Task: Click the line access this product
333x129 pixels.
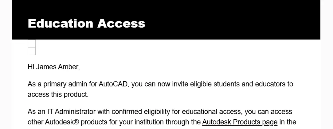Action: [x=58, y=94]
